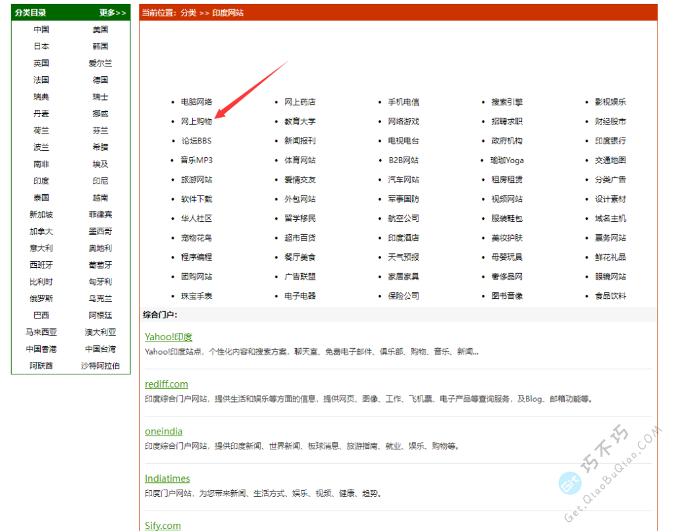Open the 影视娱乐 category
This screenshot has height=531, width=674.
click(x=610, y=102)
